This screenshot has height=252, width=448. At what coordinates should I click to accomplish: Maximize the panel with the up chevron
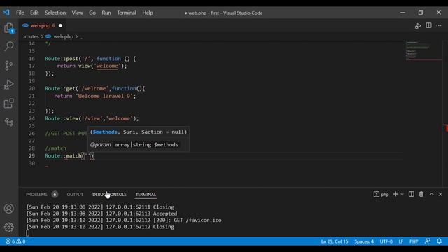point(431,194)
